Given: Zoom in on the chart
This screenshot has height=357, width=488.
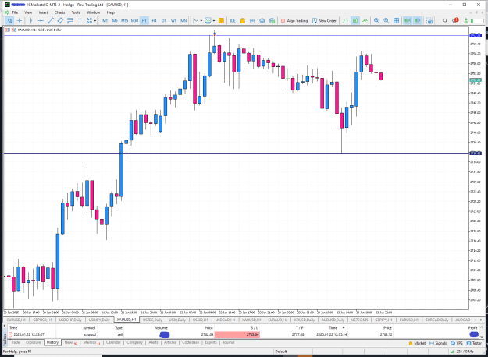Looking at the screenshot, I should pyautogui.click(x=376, y=21).
